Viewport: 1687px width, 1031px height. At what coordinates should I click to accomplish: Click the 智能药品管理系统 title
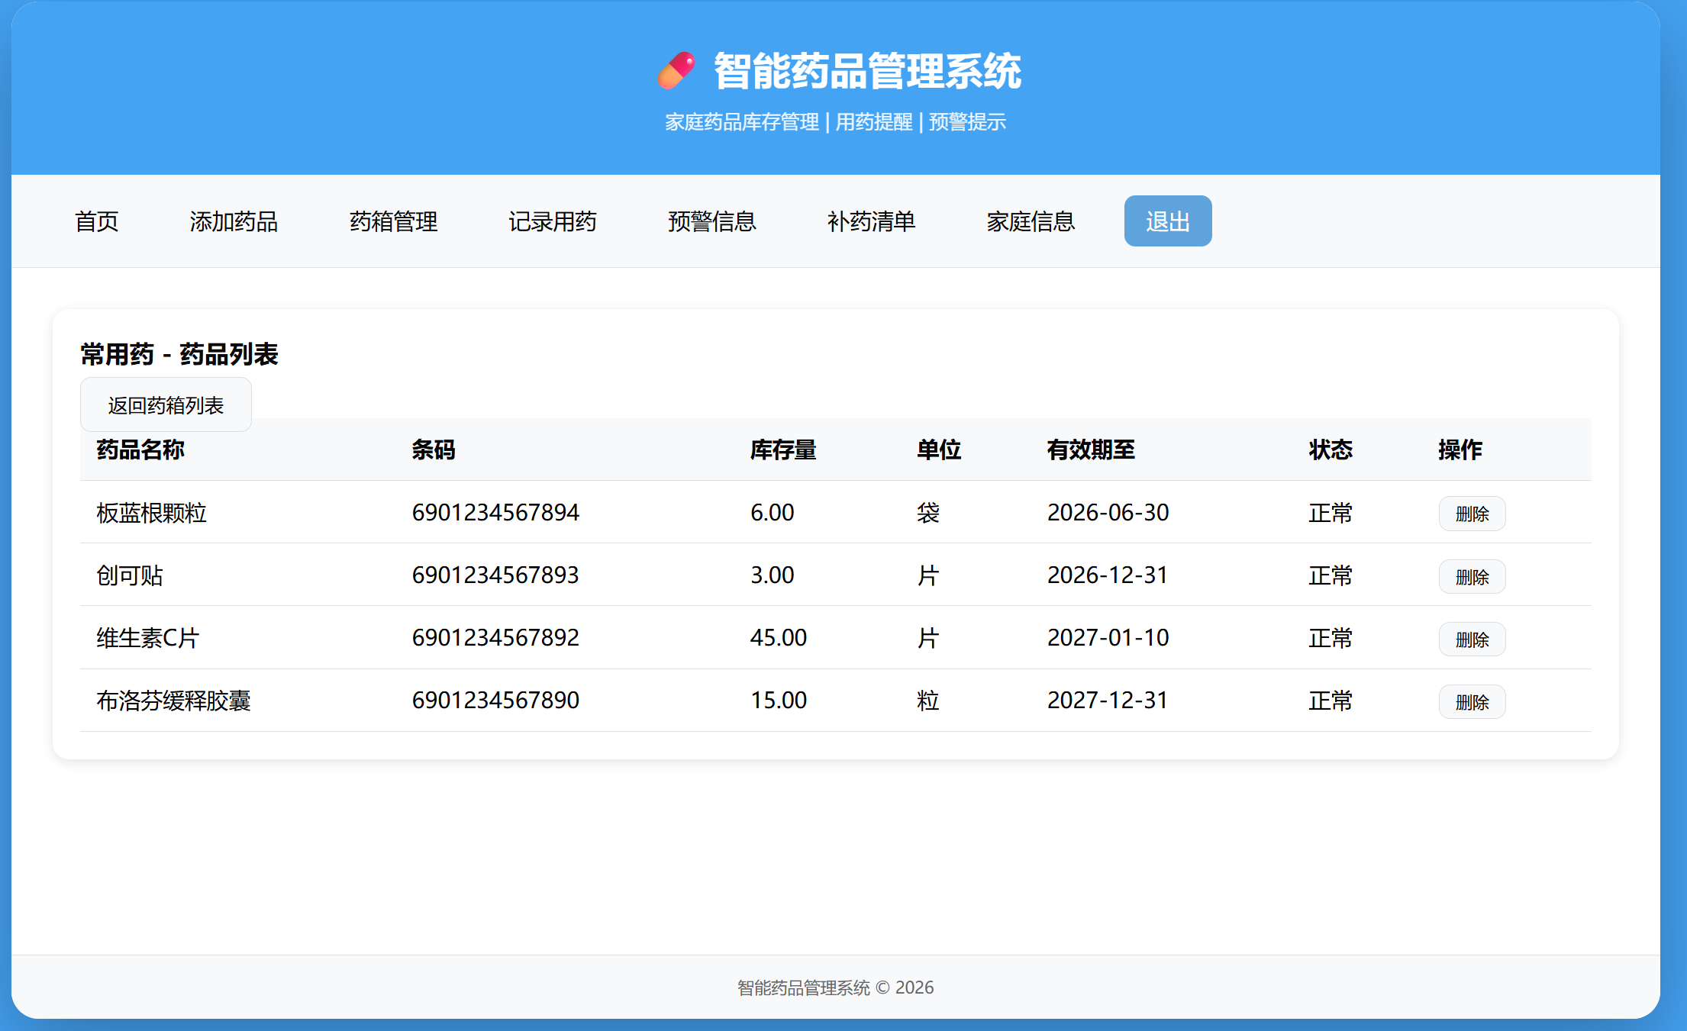[x=867, y=71]
